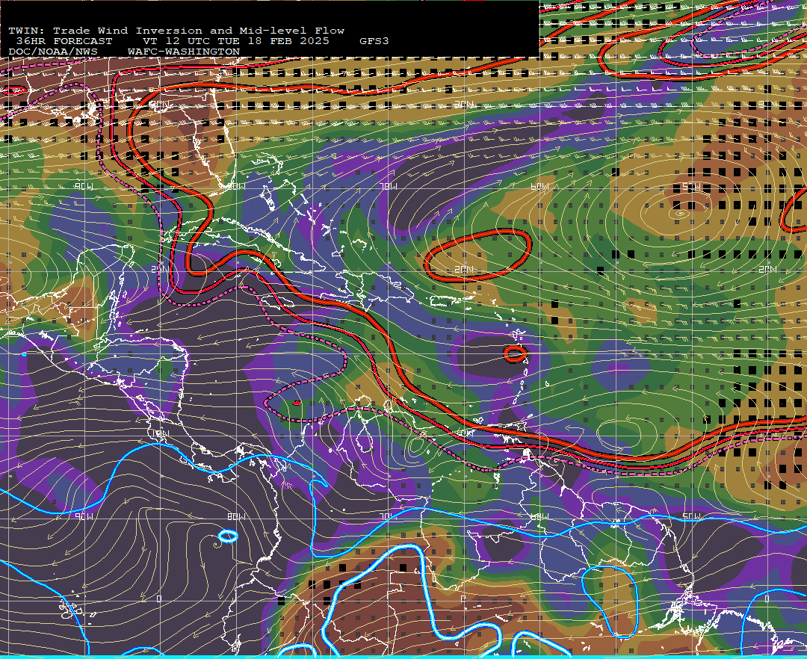Click the 90W label in the eastern Pacific
807x659 pixels.
point(84,516)
